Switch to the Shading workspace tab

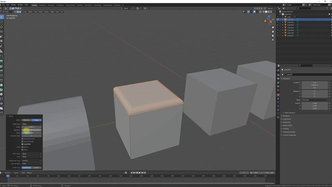(x=79, y=5)
